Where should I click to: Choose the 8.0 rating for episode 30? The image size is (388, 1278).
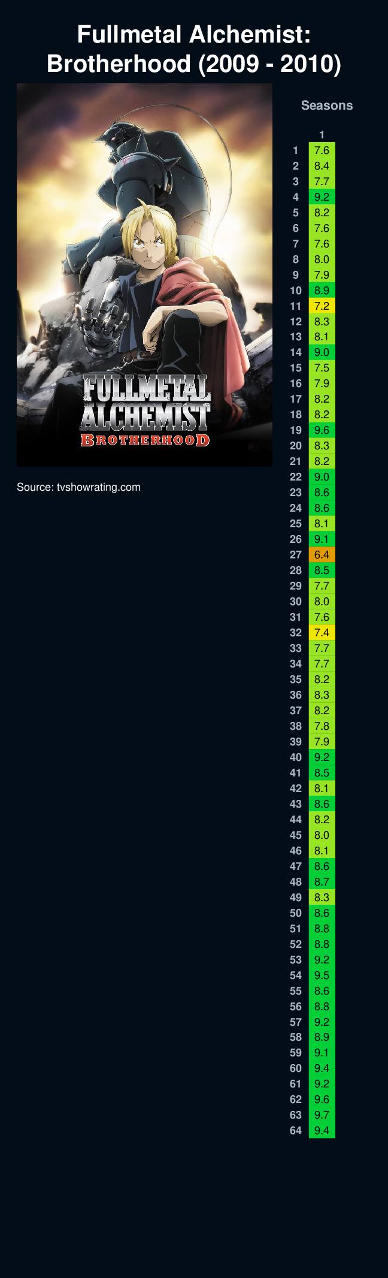(x=322, y=602)
